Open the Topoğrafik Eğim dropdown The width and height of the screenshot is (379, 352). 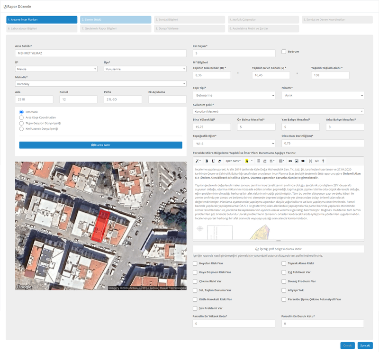tap(234, 143)
